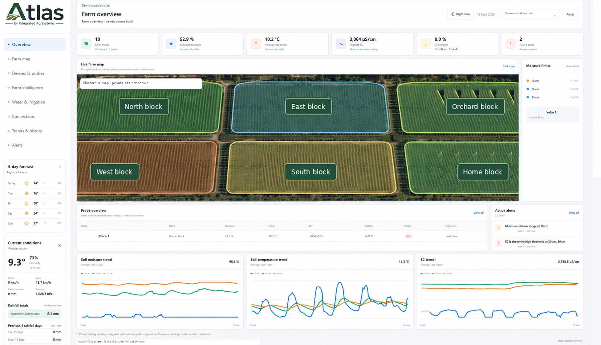
Task: Click the 20 cm blue moisture limit dot
Action: [528, 89]
